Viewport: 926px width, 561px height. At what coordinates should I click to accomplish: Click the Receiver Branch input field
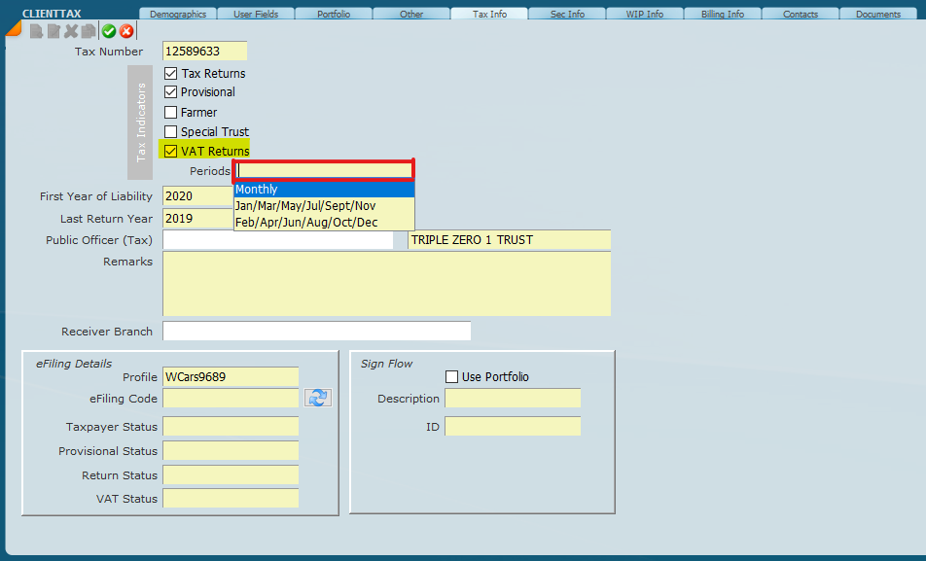[x=316, y=332]
